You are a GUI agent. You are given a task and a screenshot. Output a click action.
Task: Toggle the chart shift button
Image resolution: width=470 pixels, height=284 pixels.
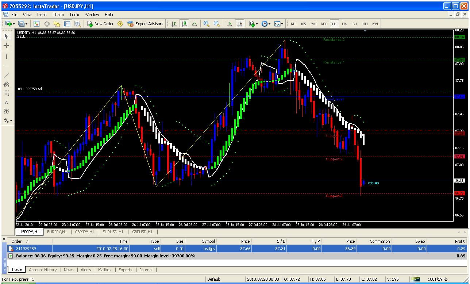click(240, 24)
